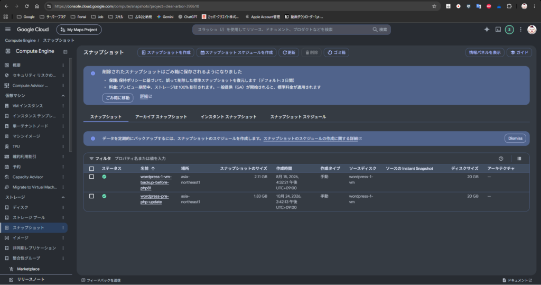Click the search magnifier 検索 icon
Screen dimensions: 541x285
click(x=380, y=30)
